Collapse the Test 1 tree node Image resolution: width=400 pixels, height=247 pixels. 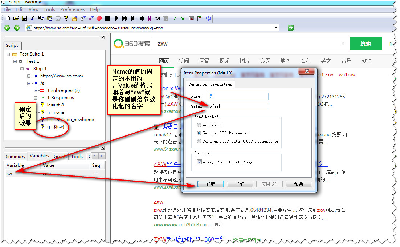tap(15, 61)
